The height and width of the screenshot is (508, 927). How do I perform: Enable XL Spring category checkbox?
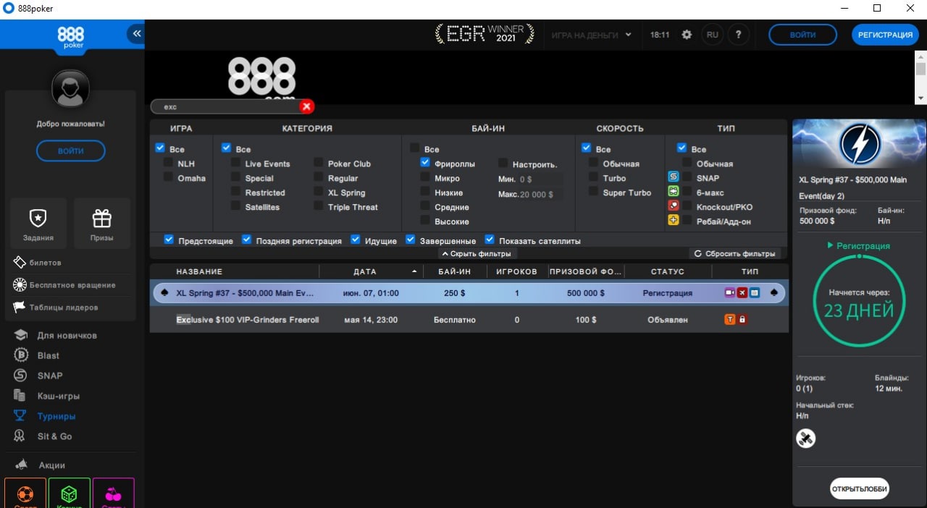(x=319, y=192)
